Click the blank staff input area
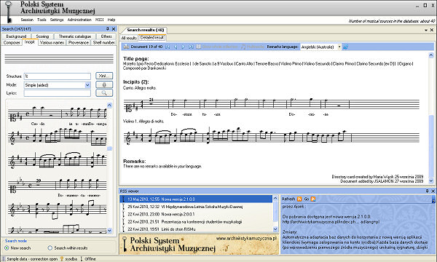This screenshot has width=437, height=262. tap(59, 59)
